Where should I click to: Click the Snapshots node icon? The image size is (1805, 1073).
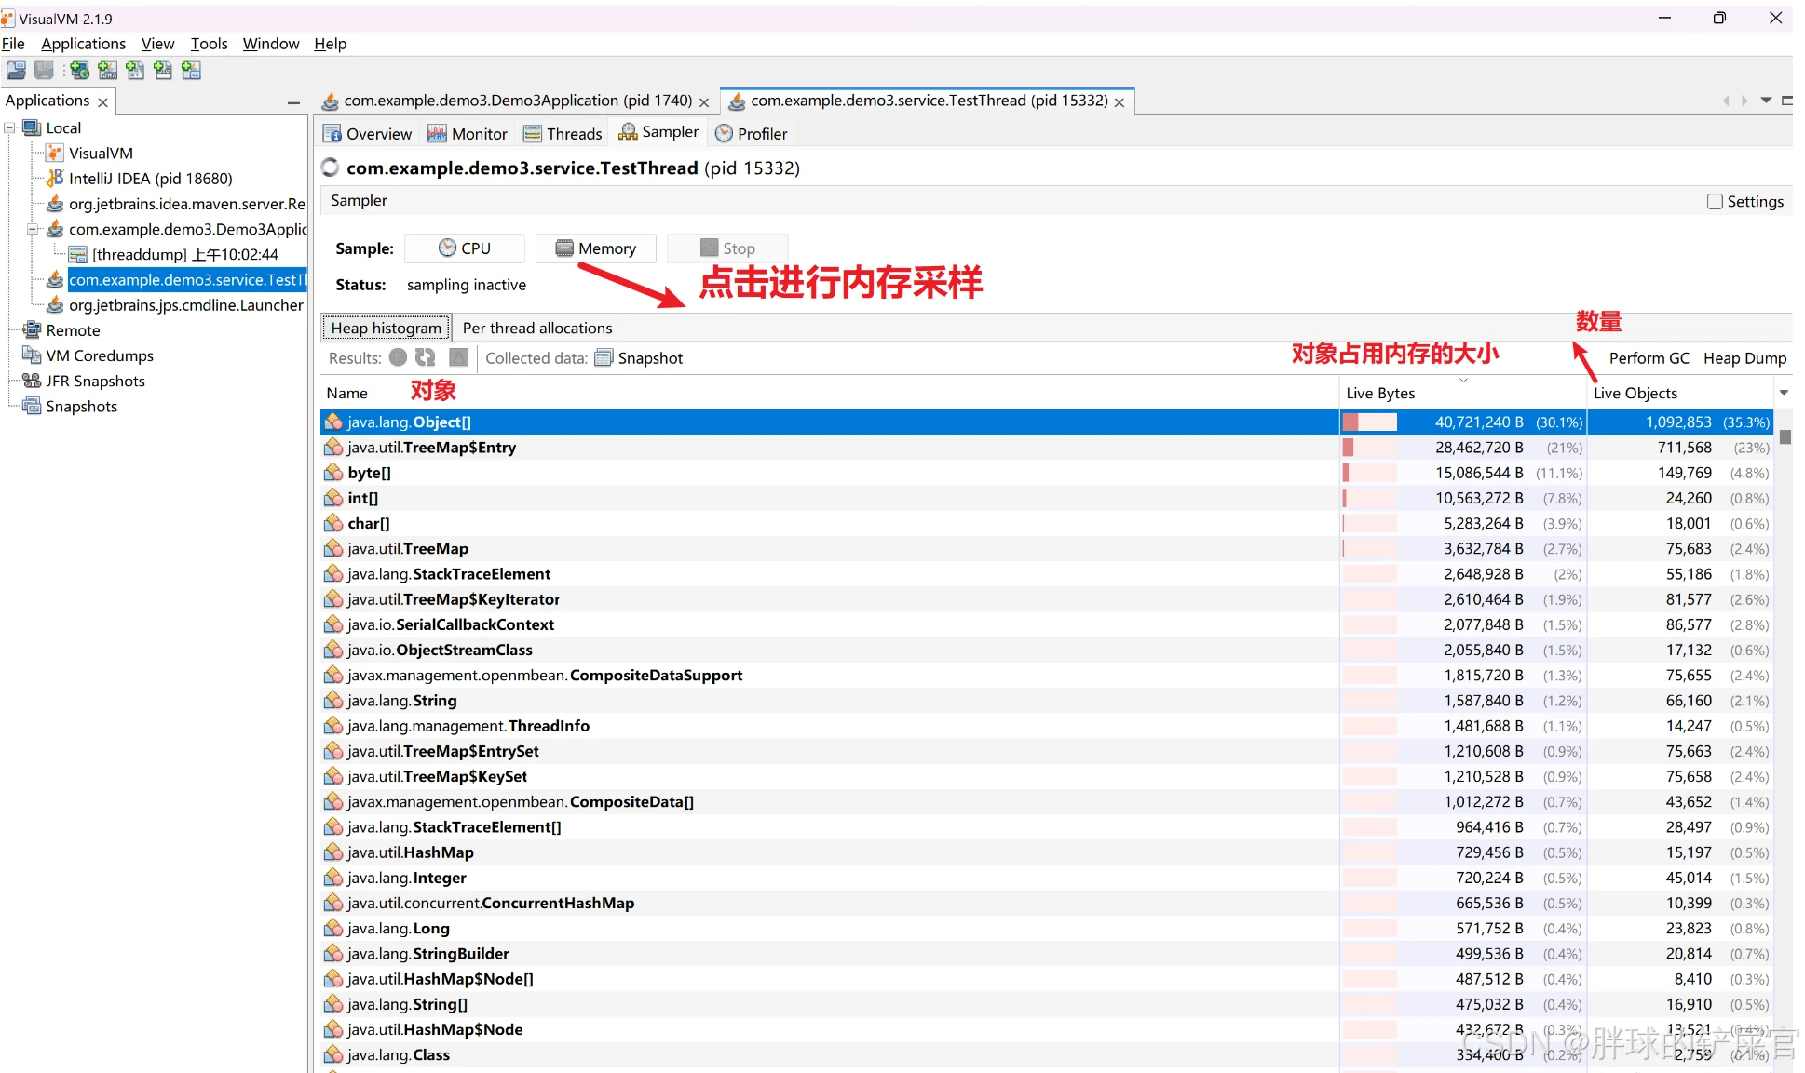coord(32,406)
